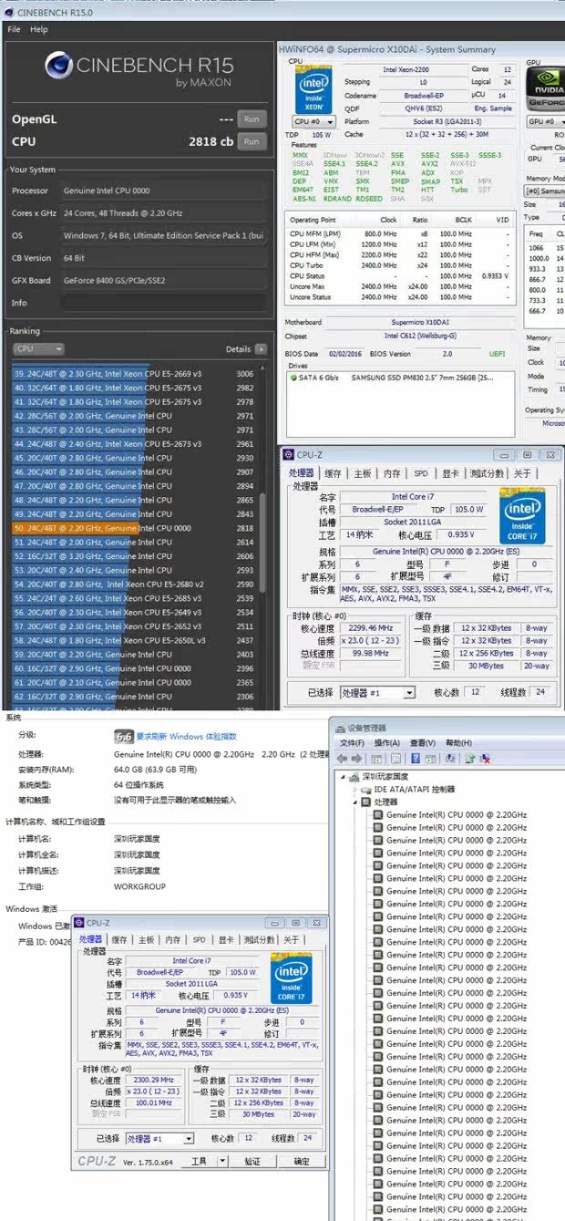Click Windows Experience Index 6.6 badge

pyautogui.click(x=124, y=736)
